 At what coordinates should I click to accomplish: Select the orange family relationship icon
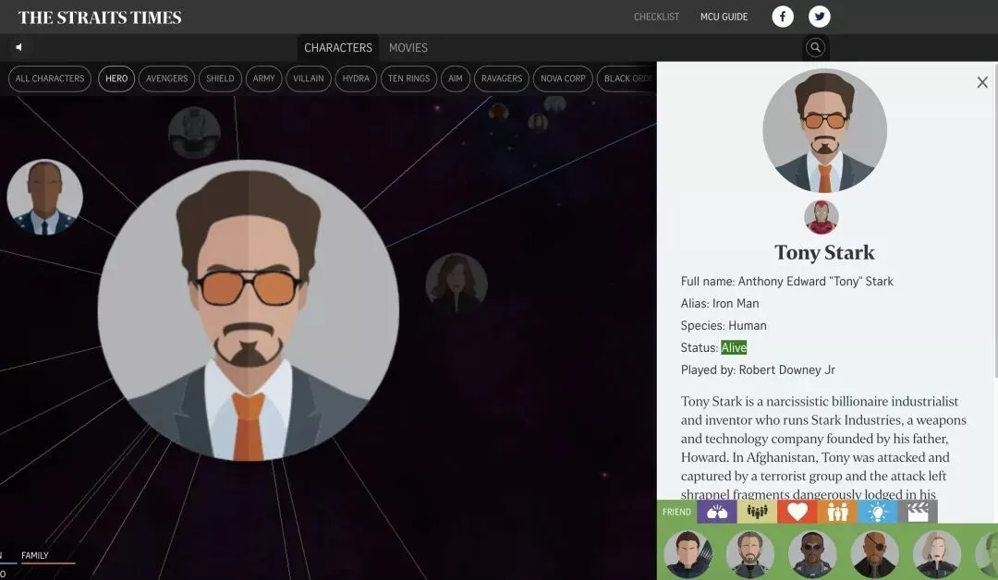point(837,512)
